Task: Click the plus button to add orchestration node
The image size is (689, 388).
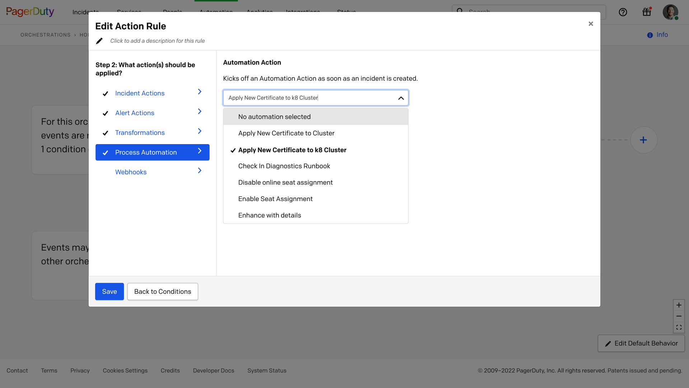Action: pyautogui.click(x=643, y=140)
